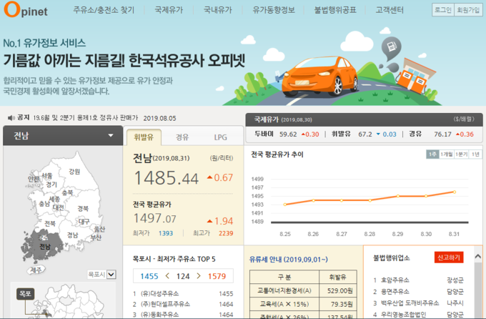Click 대구 on the Korea map
Viewport: 486px width, 319px height.
coord(84,222)
